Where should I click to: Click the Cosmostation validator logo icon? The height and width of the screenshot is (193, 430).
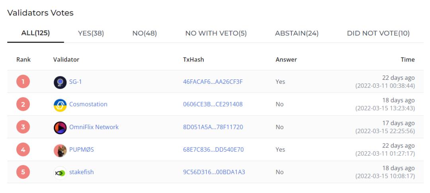[x=60, y=105]
